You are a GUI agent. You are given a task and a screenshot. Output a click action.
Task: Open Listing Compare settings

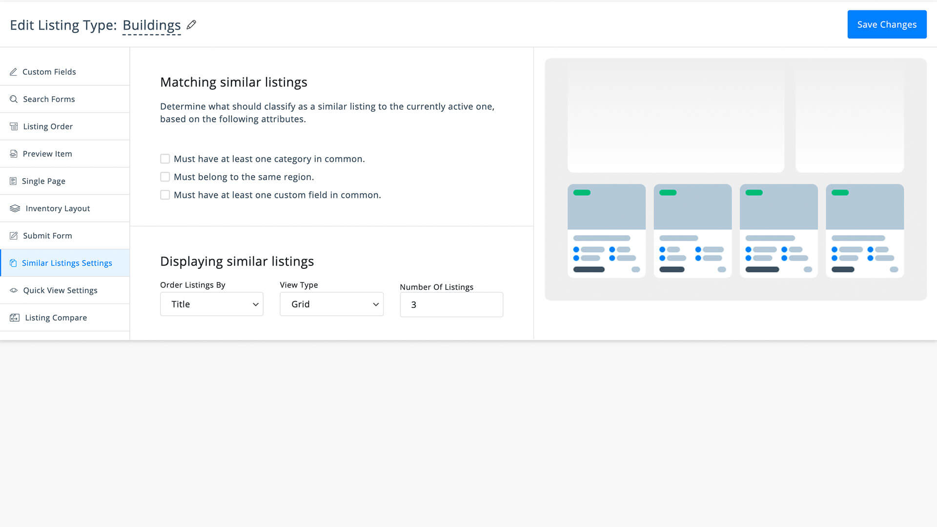coord(65,318)
